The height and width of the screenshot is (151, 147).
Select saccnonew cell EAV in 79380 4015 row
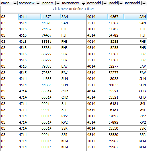click(x=74, y=66)
